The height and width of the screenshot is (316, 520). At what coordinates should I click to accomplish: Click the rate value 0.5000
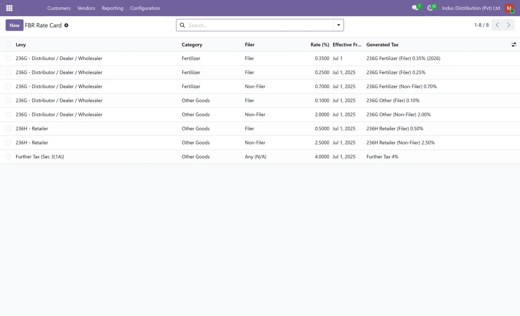[x=322, y=128]
